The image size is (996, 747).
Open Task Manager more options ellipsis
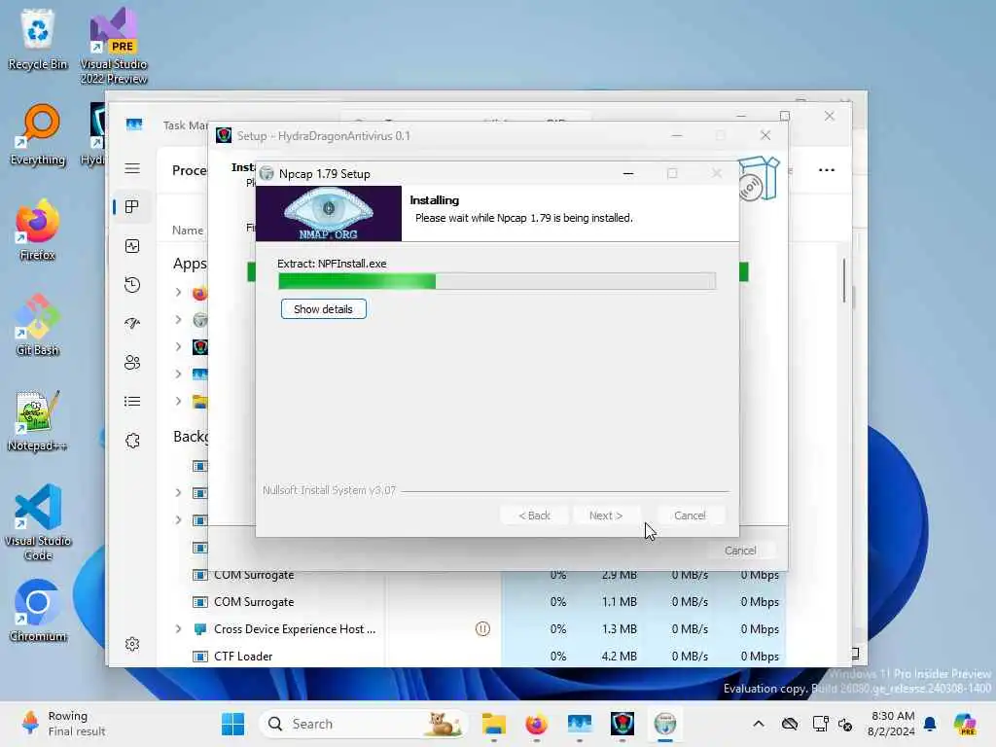click(827, 169)
